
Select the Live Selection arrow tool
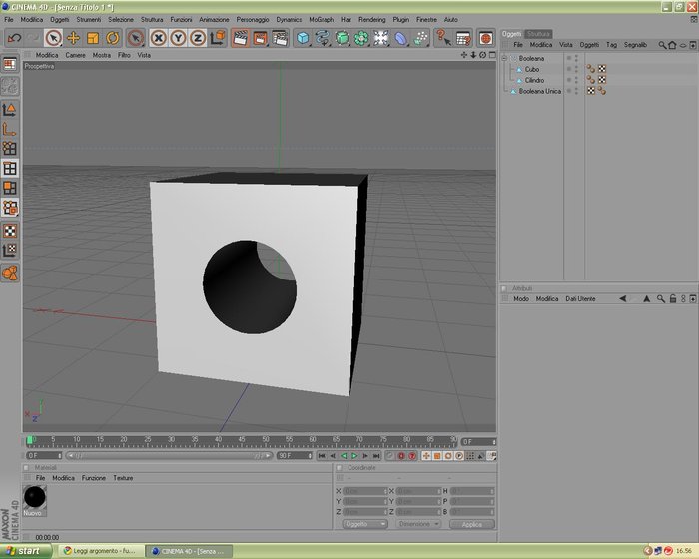pyautogui.click(x=54, y=38)
